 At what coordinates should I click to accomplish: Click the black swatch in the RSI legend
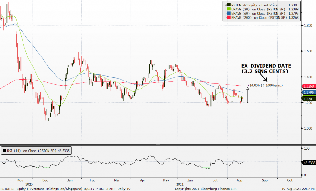click(x=4, y=151)
